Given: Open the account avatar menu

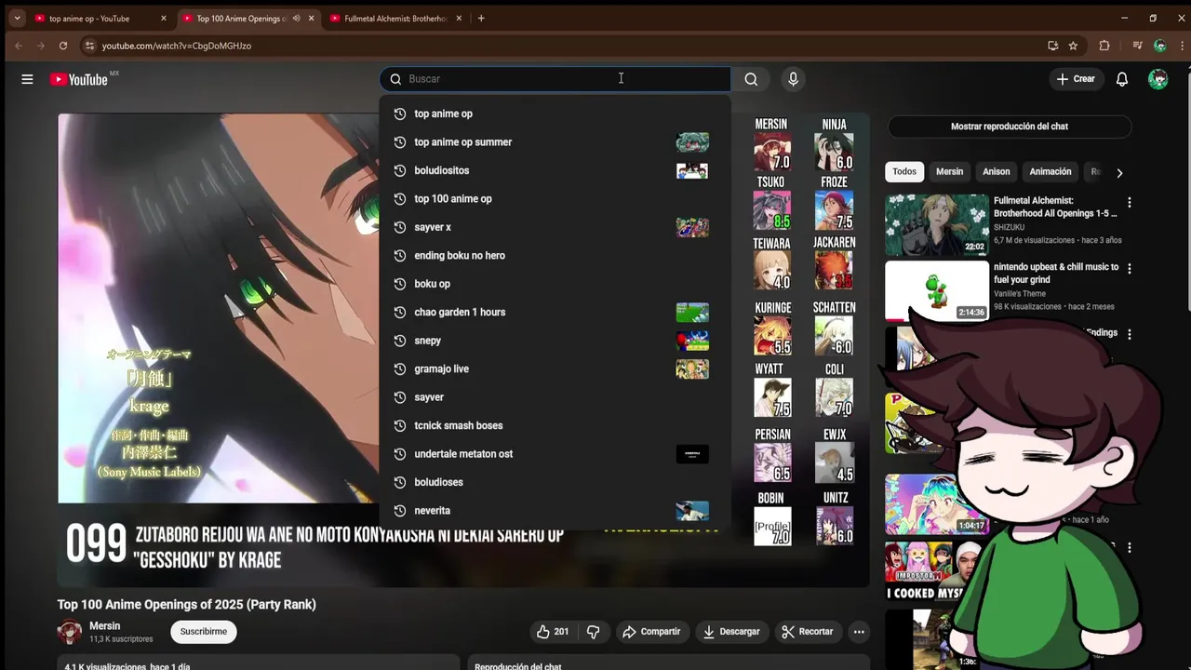Looking at the screenshot, I should (1158, 79).
